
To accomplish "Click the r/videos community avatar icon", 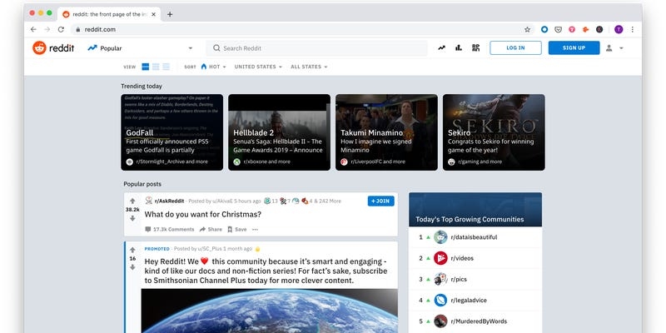I will [x=440, y=258].
